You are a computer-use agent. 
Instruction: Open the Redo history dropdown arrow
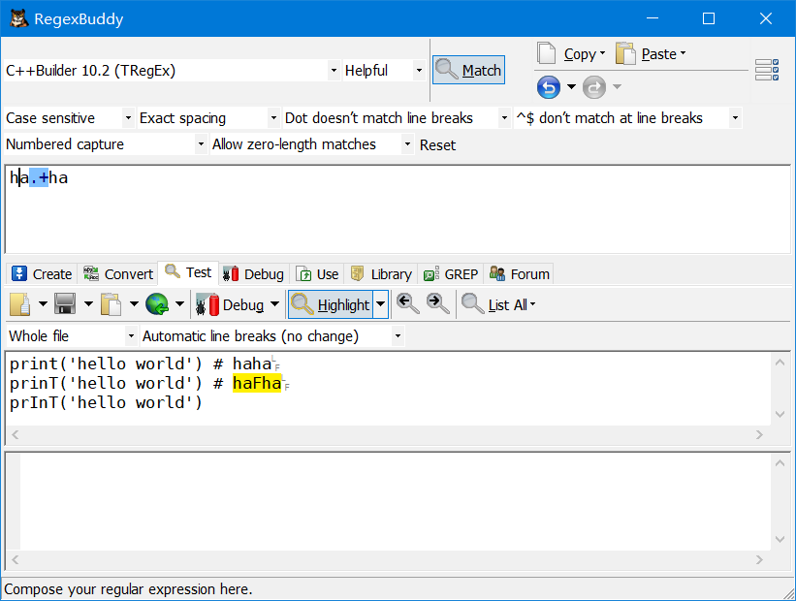(617, 87)
